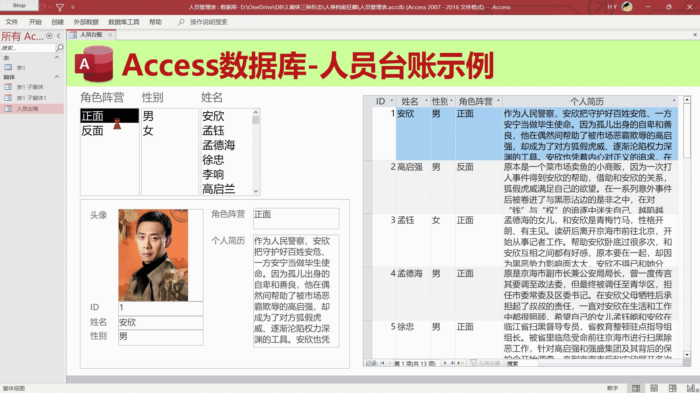Select 徐忠 in 姓名 list
This screenshot has height=393, width=700.
pyautogui.click(x=226, y=160)
